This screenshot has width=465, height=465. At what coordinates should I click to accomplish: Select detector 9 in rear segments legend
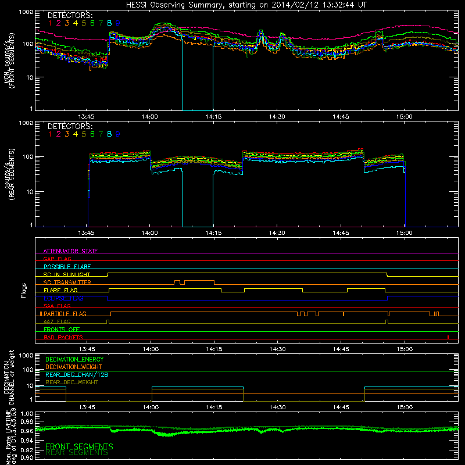(x=118, y=134)
